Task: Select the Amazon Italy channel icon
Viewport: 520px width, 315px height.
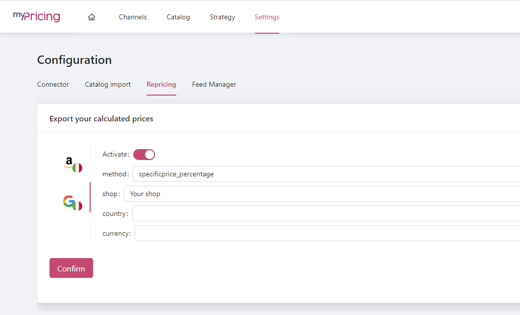Action: pos(73,164)
